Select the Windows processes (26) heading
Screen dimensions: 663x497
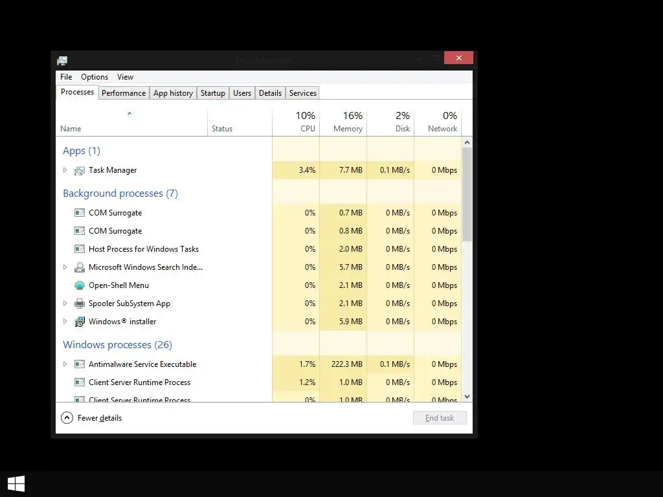(x=118, y=344)
